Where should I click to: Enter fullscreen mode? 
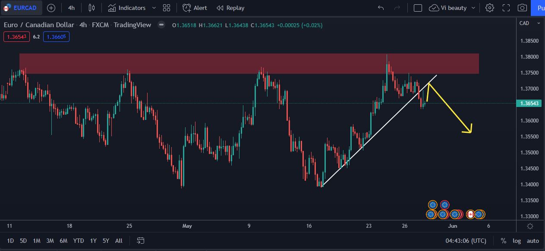pyautogui.click(x=506, y=8)
